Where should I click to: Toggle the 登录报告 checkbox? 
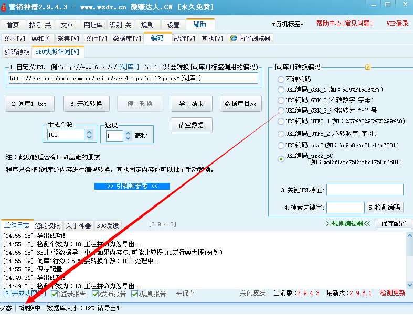[x=55, y=294]
